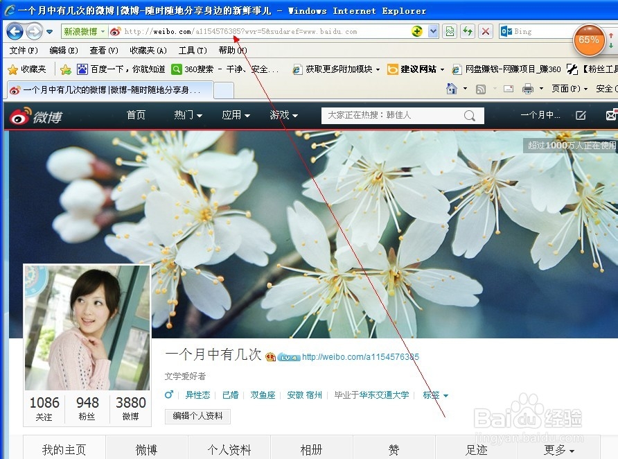Click the read mail envelope icon
Screen dimensions: 618x459
pyautogui.click(x=509, y=89)
